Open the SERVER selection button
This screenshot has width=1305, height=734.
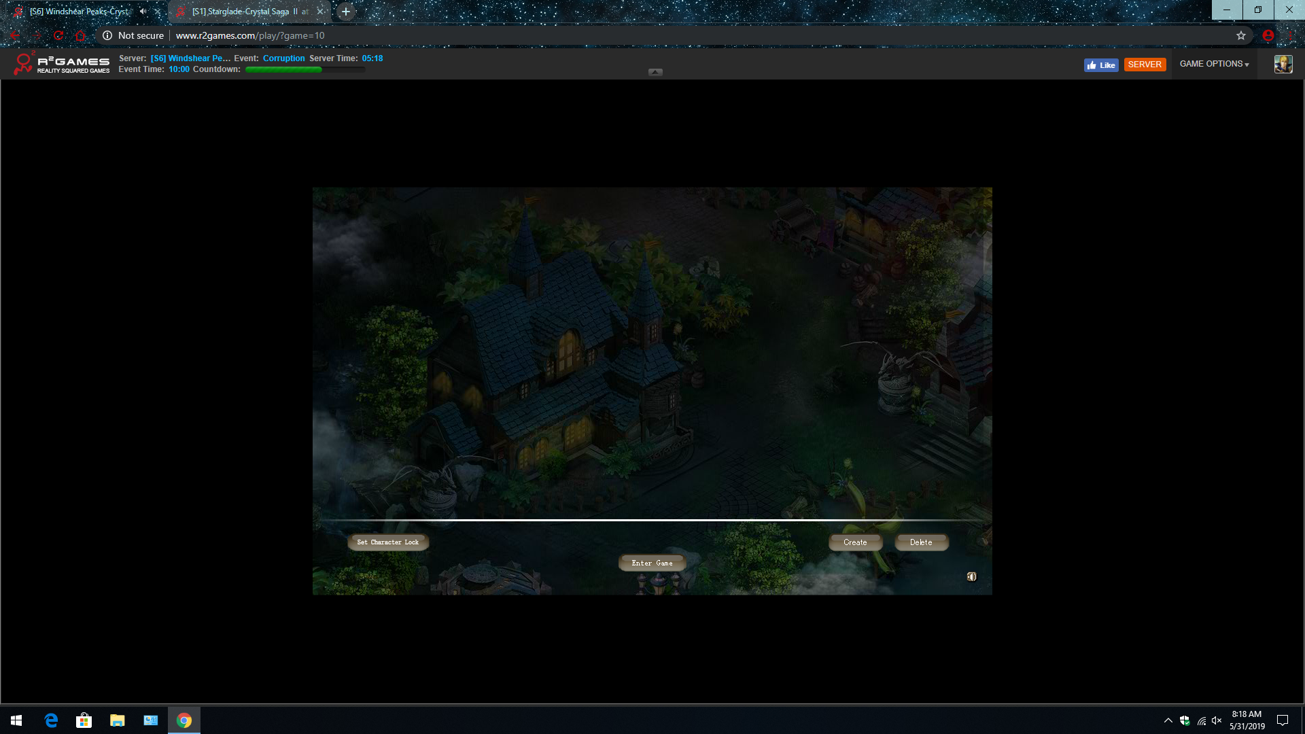coord(1145,65)
